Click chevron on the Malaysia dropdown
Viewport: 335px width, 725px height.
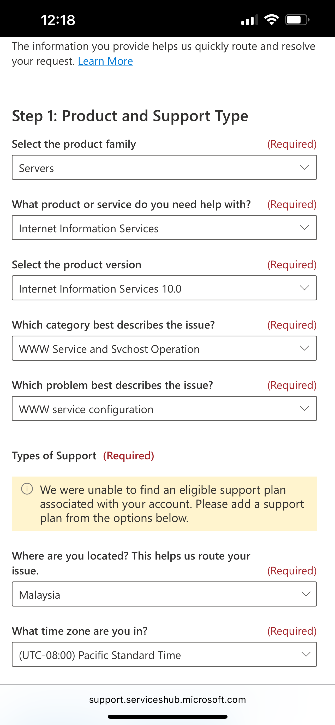point(306,594)
